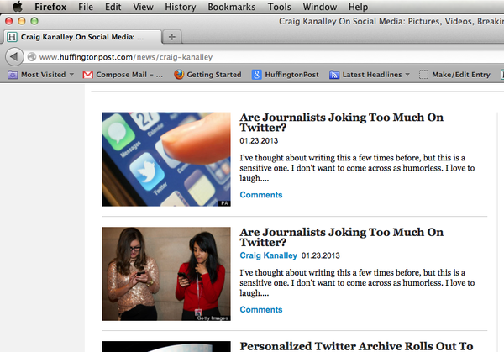Open the two women texting thumbnail

166,274
